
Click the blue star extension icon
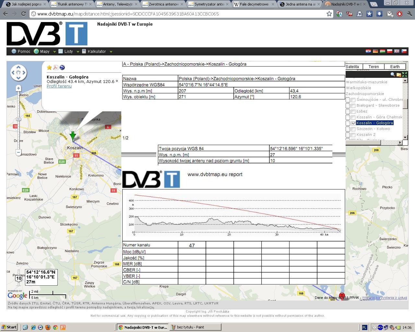coord(369,14)
